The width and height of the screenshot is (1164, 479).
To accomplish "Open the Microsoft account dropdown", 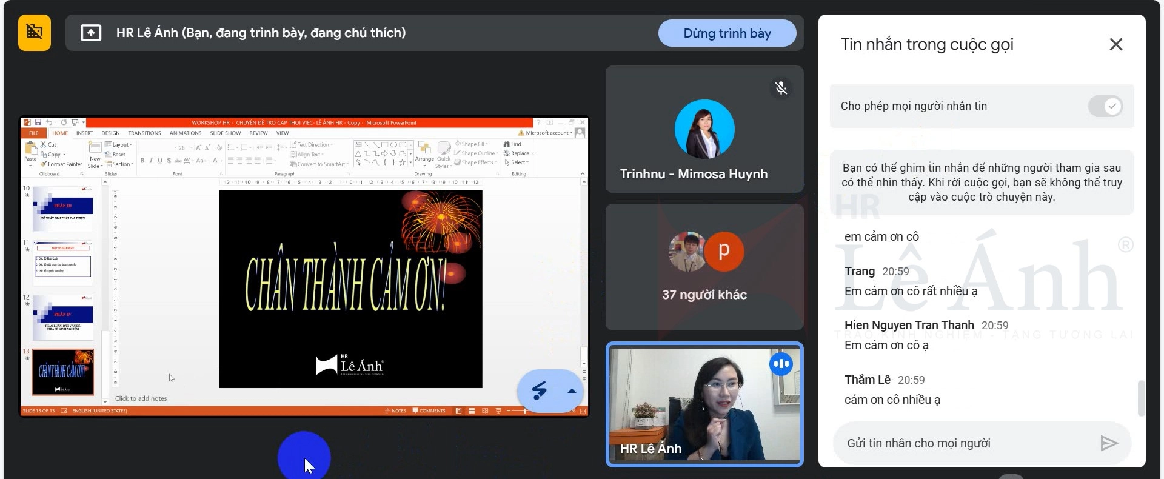I will click(x=546, y=133).
